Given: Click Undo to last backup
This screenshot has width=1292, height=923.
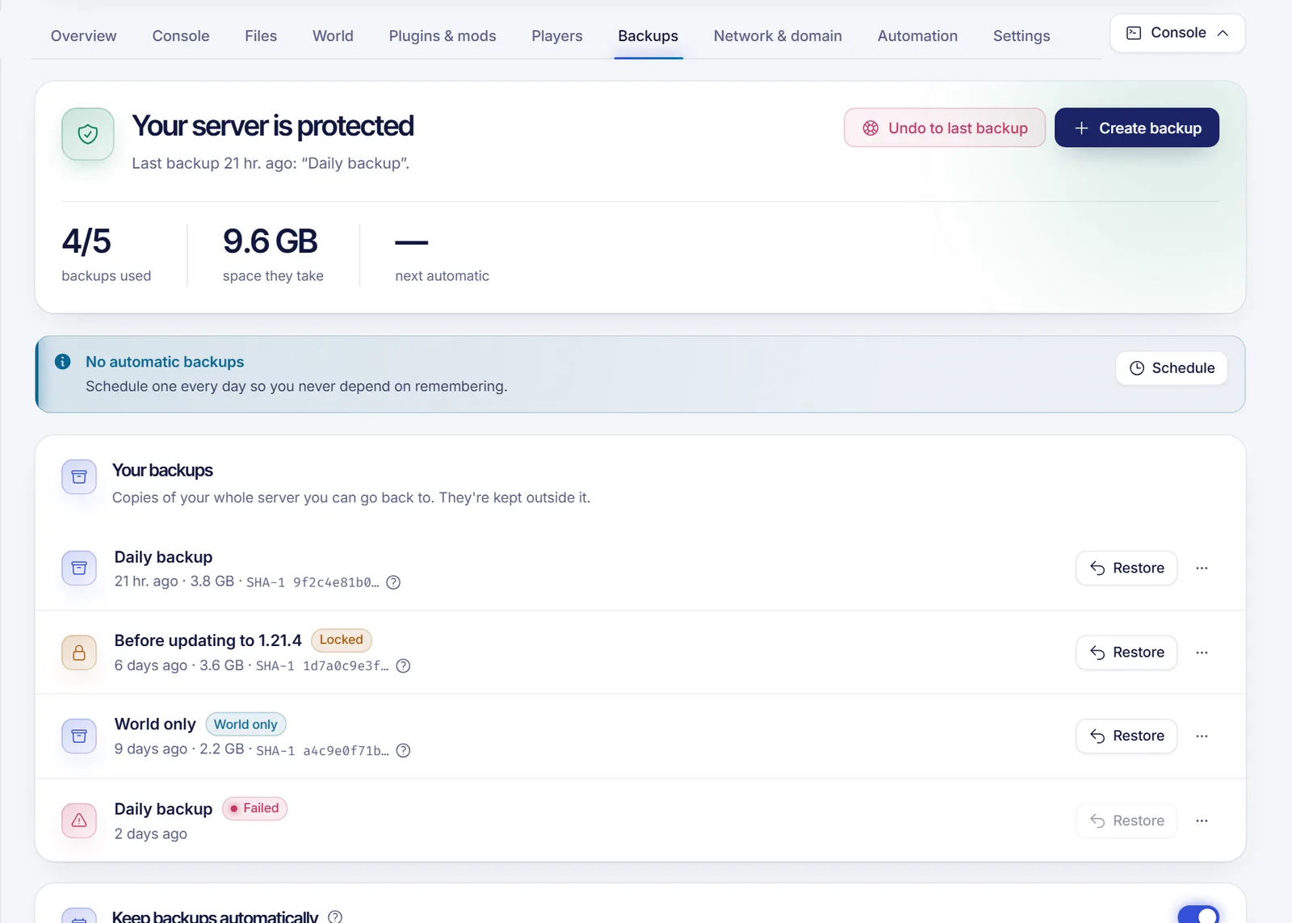Looking at the screenshot, I should (945, 128).
